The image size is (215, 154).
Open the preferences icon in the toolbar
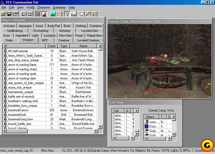pos(15,14)
